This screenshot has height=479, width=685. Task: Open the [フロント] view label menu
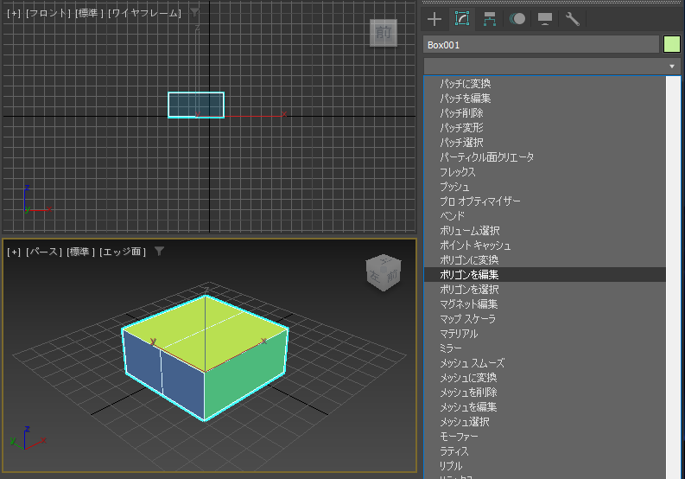[x=48, y=13]
